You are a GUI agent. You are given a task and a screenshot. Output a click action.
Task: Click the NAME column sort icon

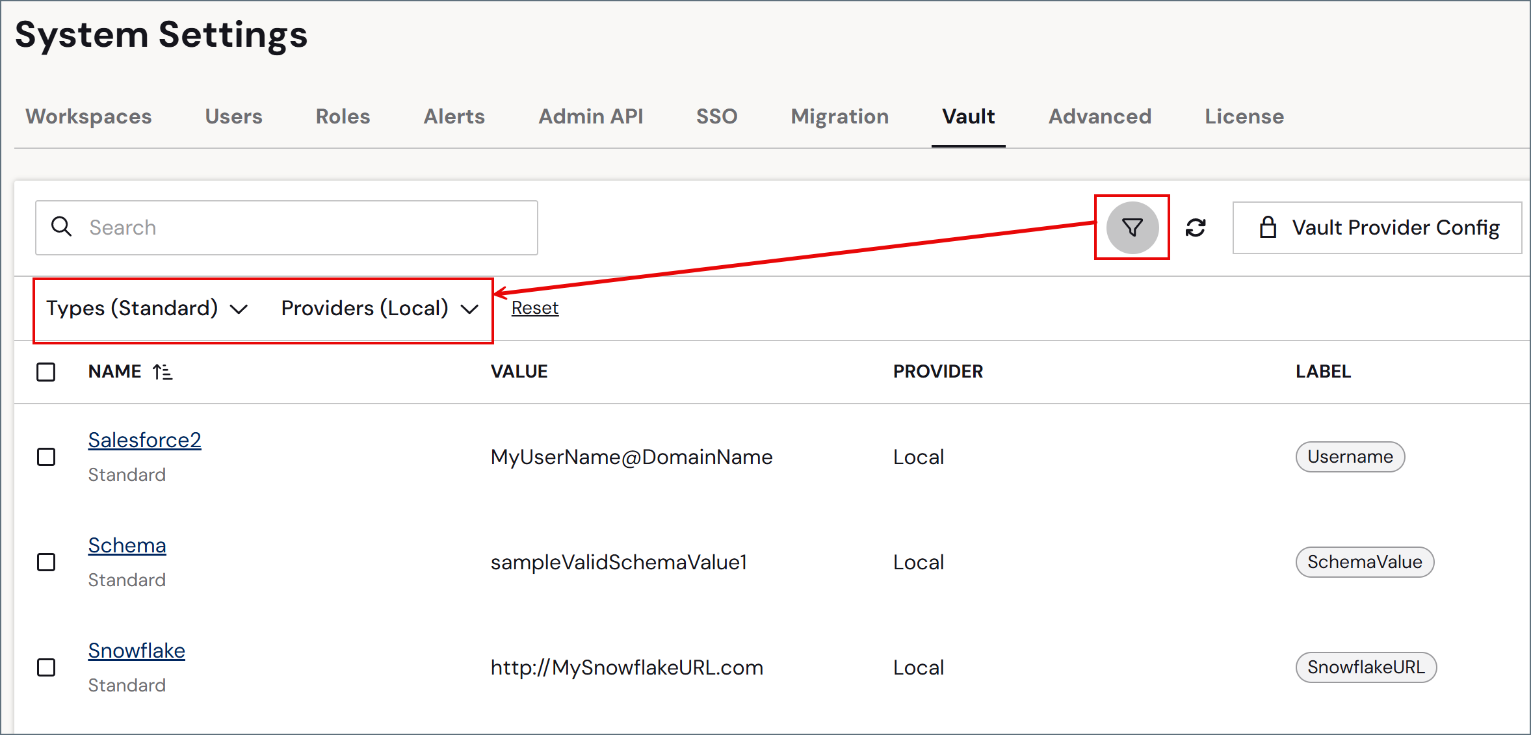tap(163, 372)
